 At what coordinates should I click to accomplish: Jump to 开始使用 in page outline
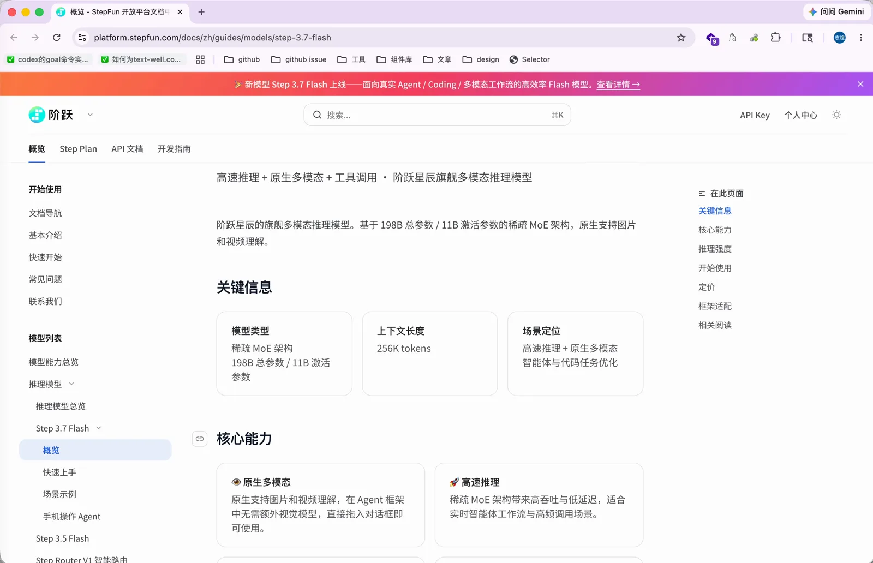(x=715, y=268)
